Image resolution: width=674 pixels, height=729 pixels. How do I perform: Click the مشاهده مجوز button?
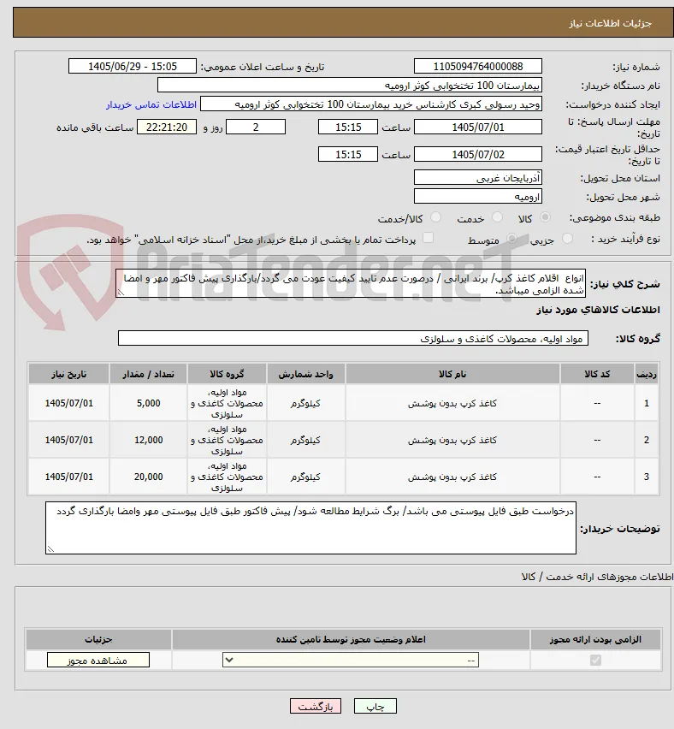point(98,661)
